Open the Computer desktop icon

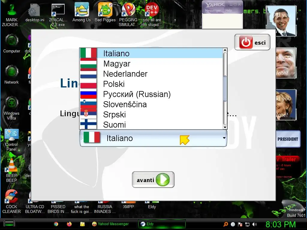(x=12, y=44)
